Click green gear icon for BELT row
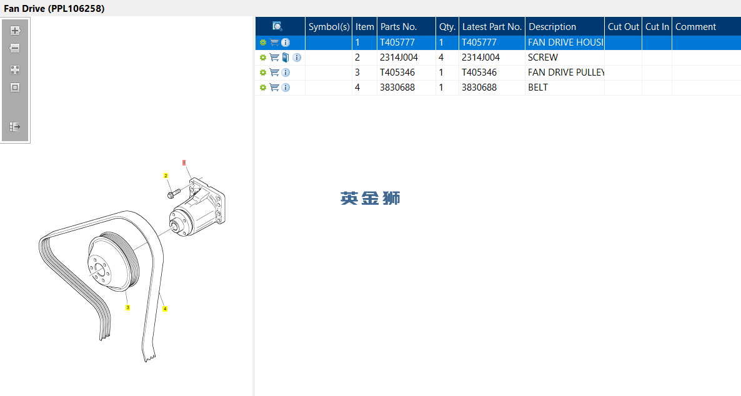The width and height of the screenshot is (741, 396). coord(263,87)
